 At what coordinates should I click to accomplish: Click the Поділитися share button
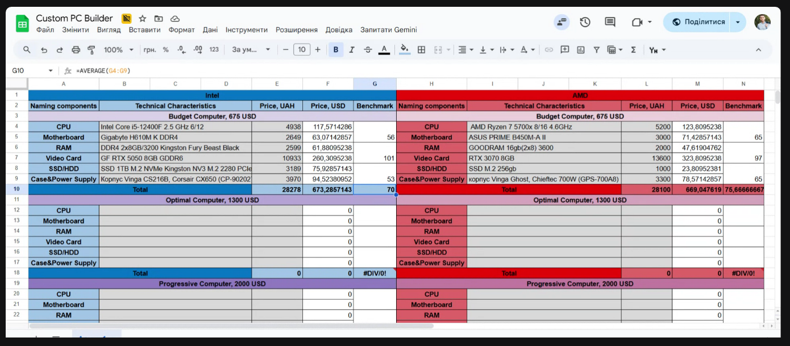[x=697, y=22]
